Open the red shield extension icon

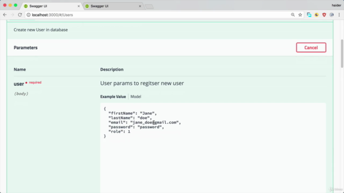point(324,15)
